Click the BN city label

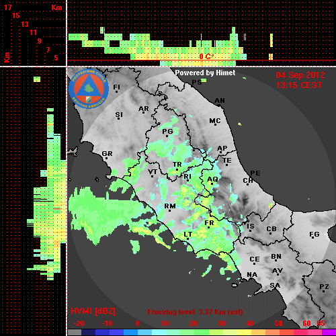pos(276,257)
